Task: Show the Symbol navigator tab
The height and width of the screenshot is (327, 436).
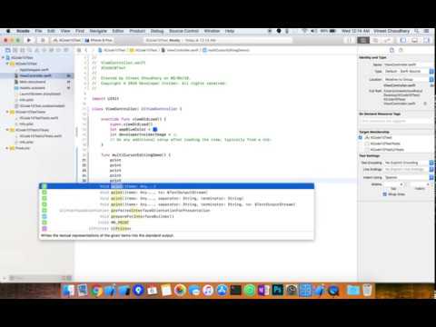Action: tap(23, 50)
